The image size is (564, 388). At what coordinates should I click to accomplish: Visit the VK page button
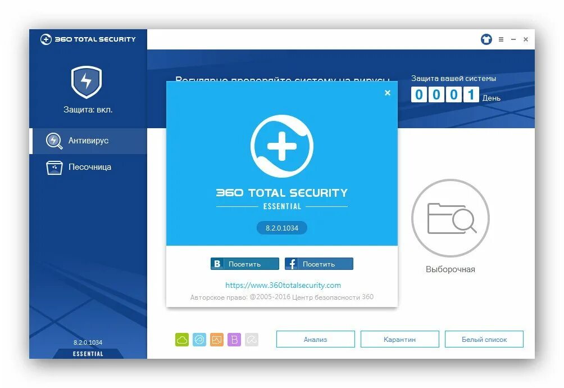[245, 264]
